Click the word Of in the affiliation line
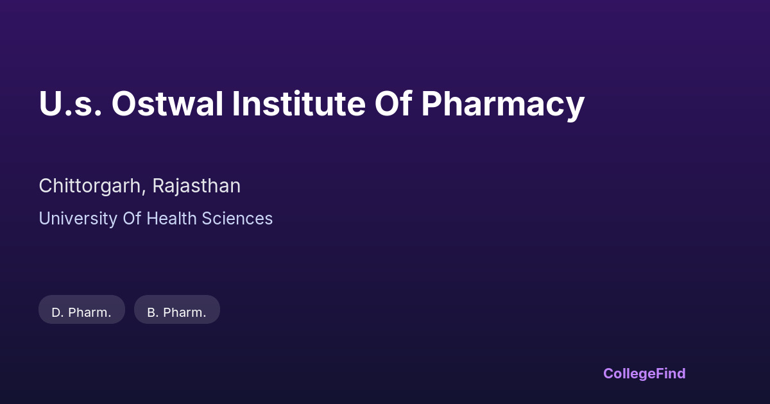 coord(132,219)
